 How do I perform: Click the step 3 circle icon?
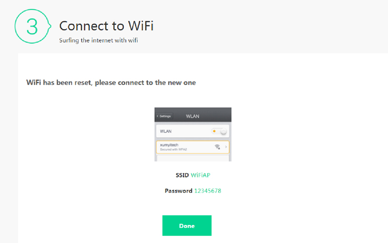(x=32, y=26)
